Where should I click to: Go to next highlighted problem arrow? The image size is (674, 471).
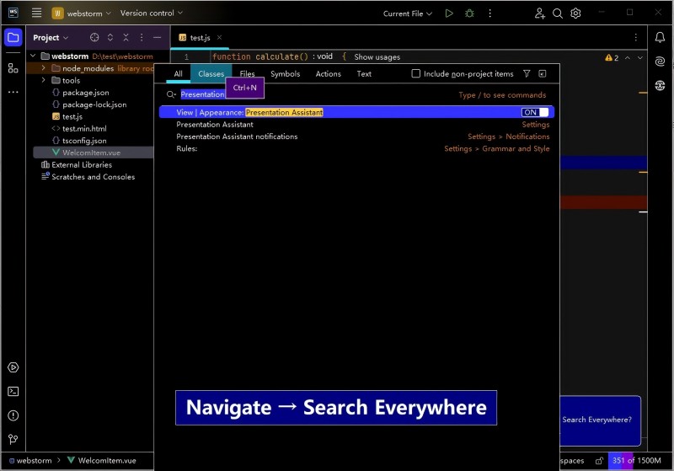pyautogui.click(x=640, y=57)
